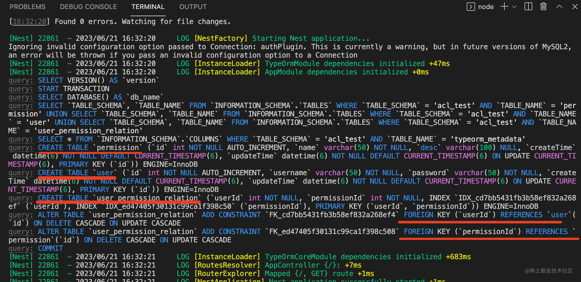This screenshot has width=581, height=282.
Task: Click the [NestFactory] log label
Action: [221, 38]
